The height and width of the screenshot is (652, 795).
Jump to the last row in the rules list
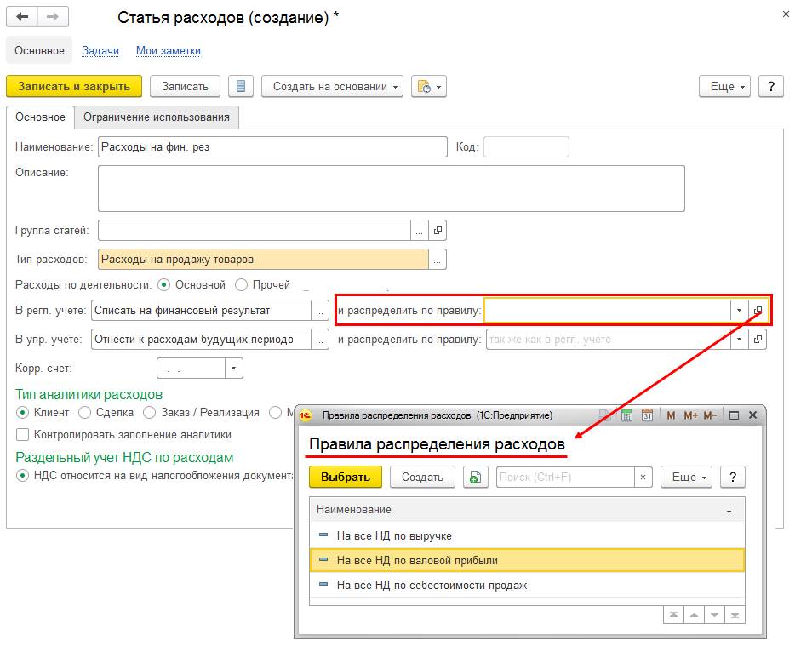(735, 615)
